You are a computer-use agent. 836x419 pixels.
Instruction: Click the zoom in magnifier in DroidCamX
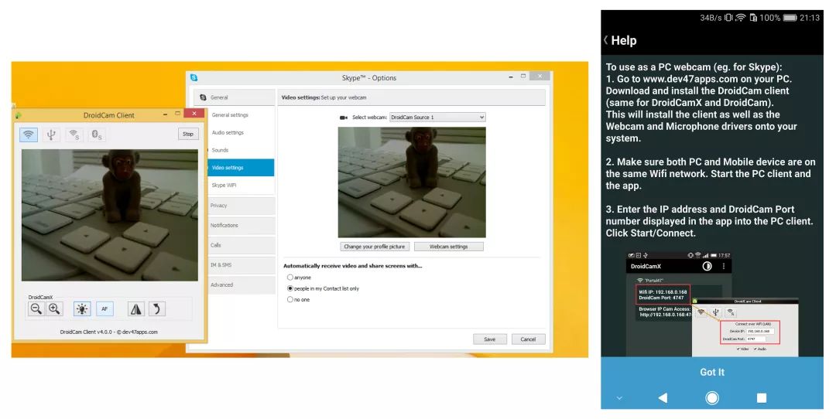(54, 308)
